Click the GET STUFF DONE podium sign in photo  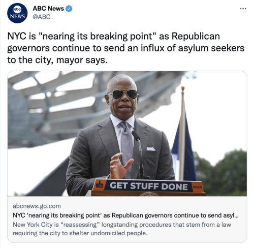(x=148, y=186)
